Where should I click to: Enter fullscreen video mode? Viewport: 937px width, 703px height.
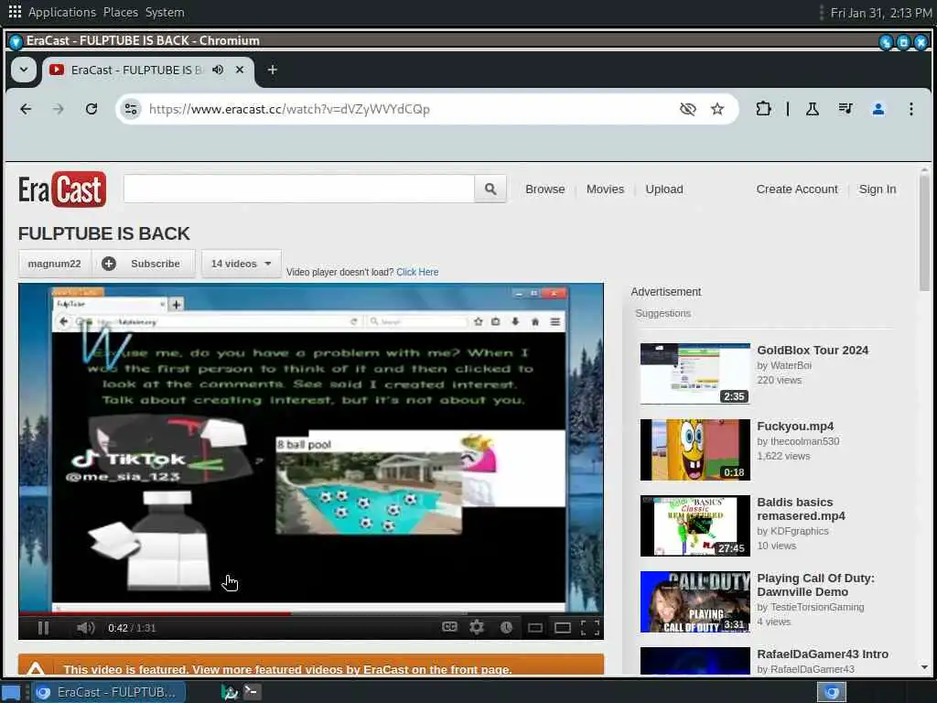click(590, 627)
